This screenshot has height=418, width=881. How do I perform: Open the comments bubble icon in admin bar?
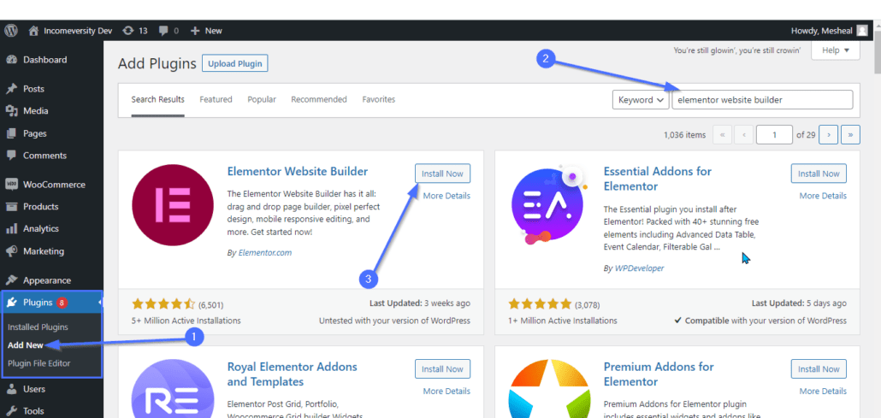click(163, 30)
